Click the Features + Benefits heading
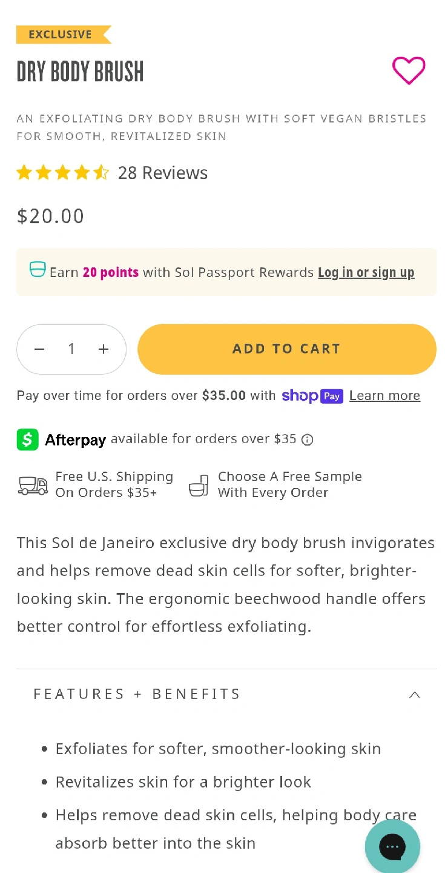The width and height of the screenshot is (445, 873). [x=137, y=694]
